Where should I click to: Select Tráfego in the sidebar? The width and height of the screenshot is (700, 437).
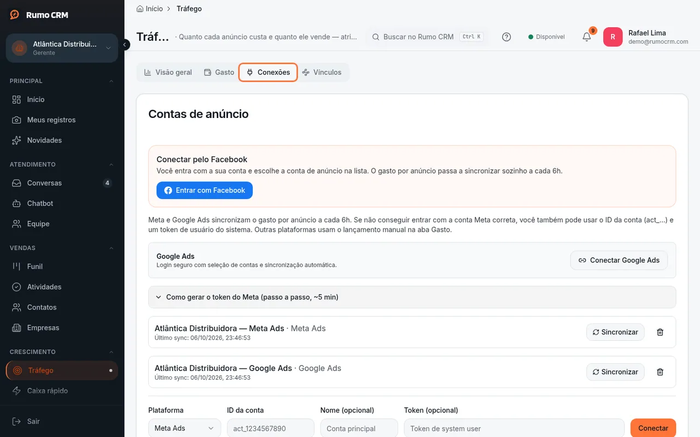click(x=62, y=370)
